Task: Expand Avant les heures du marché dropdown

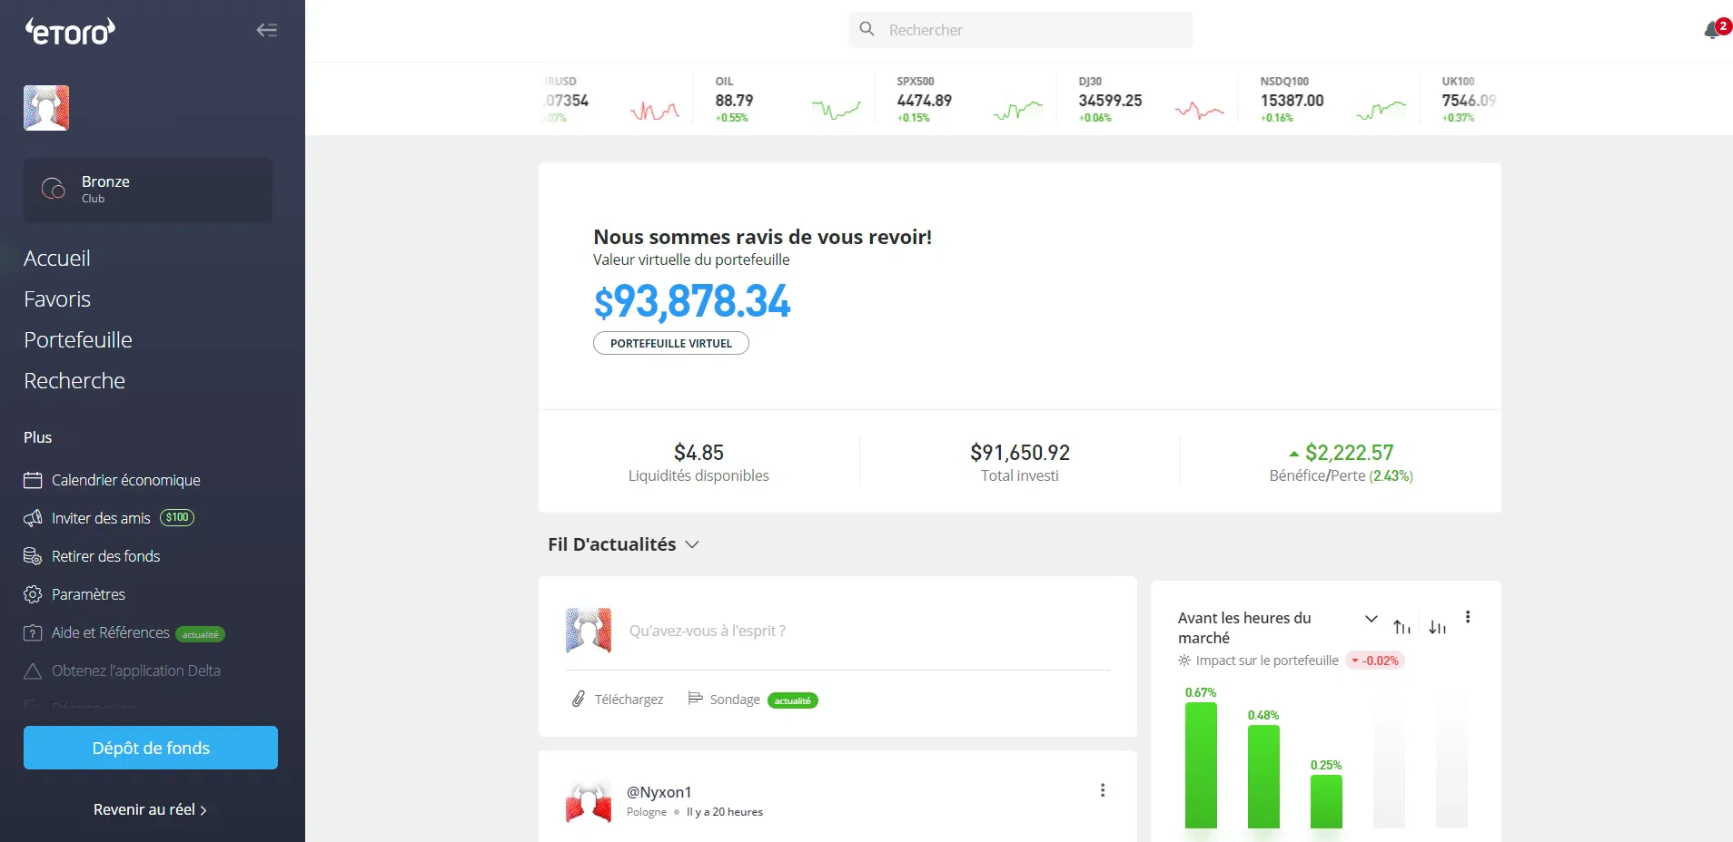Action: click(x=1372, y=619)
